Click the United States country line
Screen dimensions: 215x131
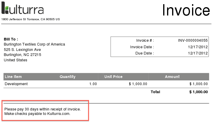coord(15,60)
